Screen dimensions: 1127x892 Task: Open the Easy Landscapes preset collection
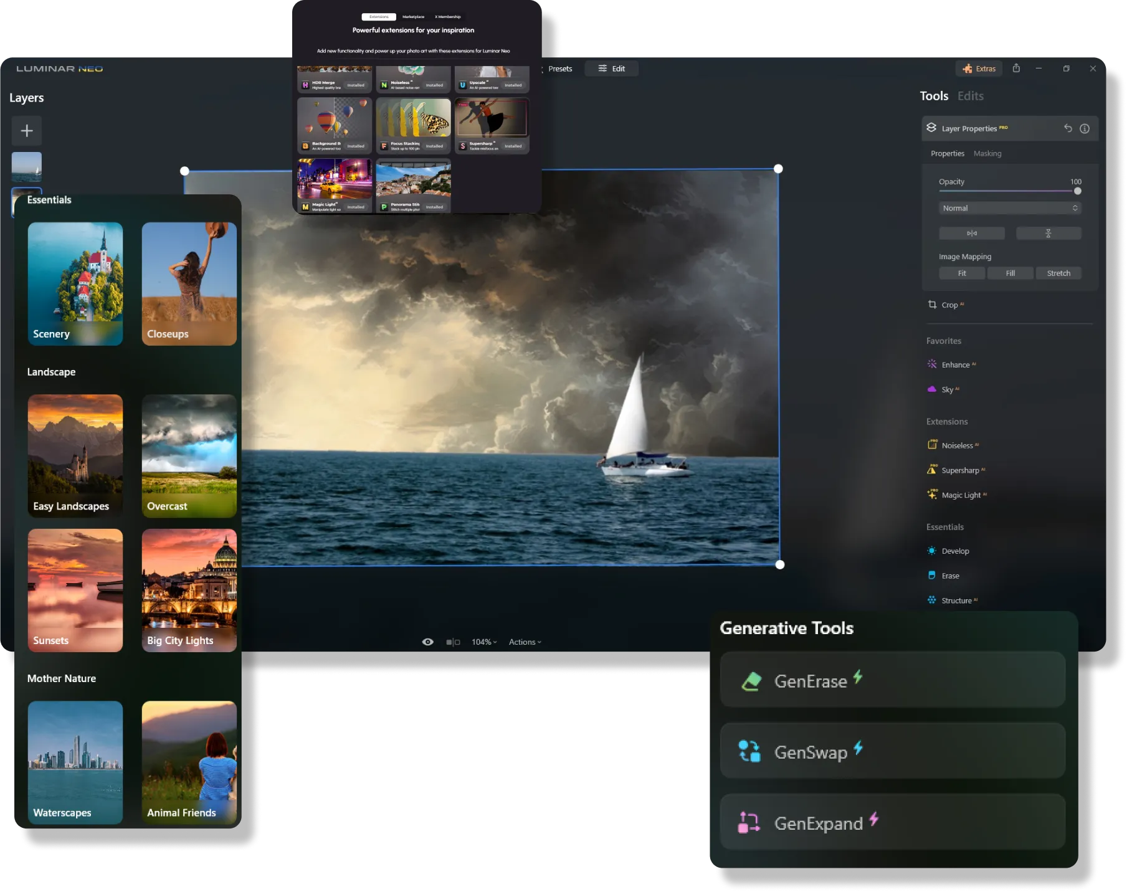[75, 456]
